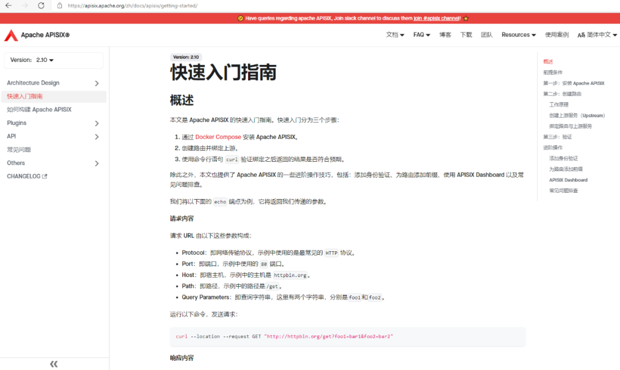Viewport: 620px width, 370px height.
Task: Open the Version 2.10 dropdown
Action: pos(54,60)
